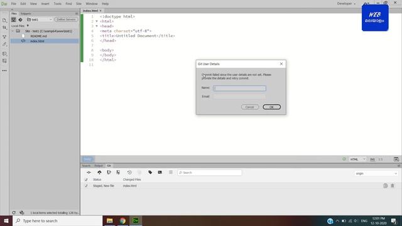Open the Find menu
The image size is (402, 226).
click(x=68, y=4)
